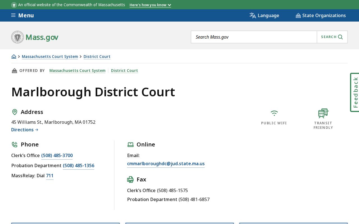Click the Directions link
The width and height of the screenshot is (359, 224).
coord(25,130)
